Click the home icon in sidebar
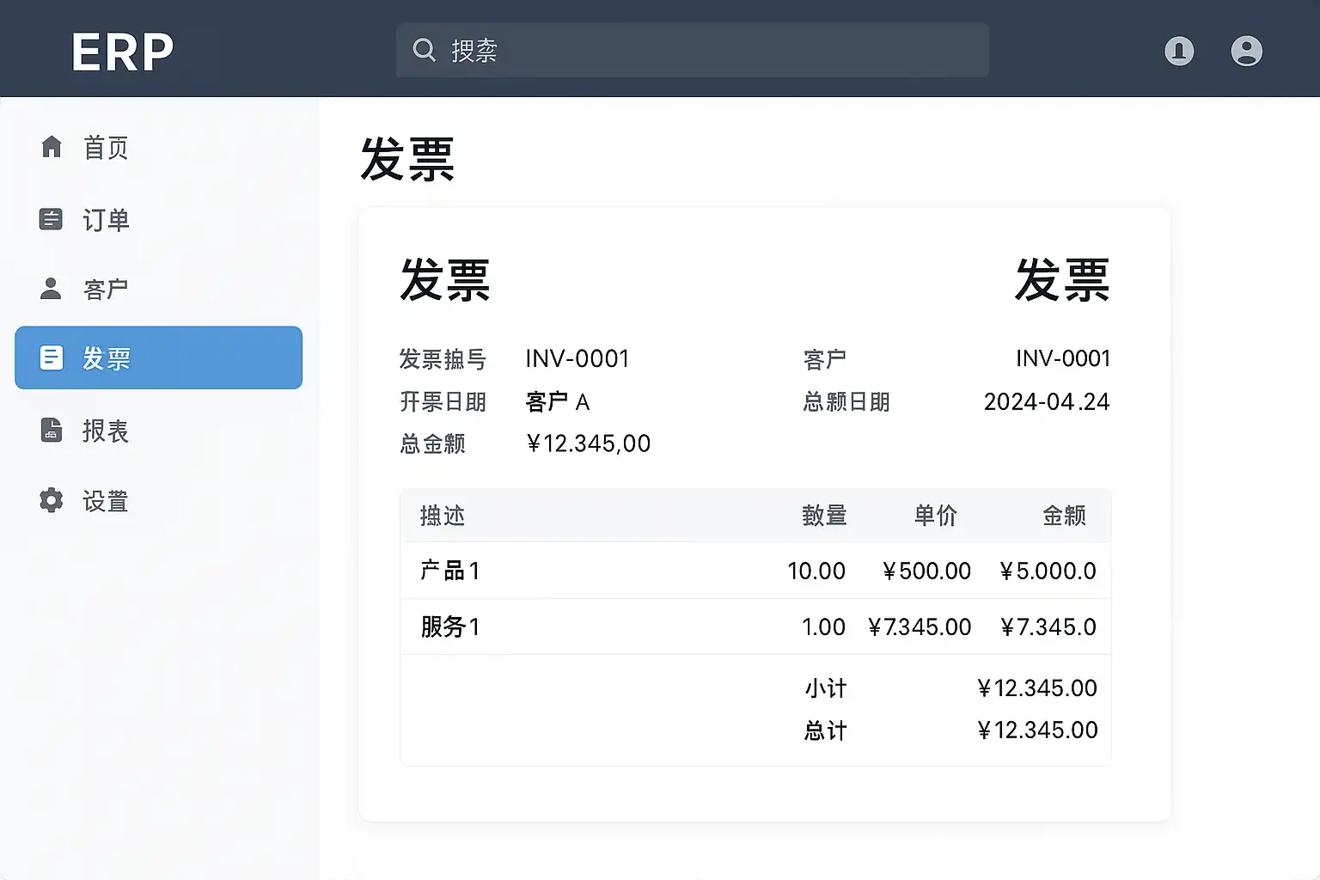This screenshot has height=880, width=1320. click(52, 147)
